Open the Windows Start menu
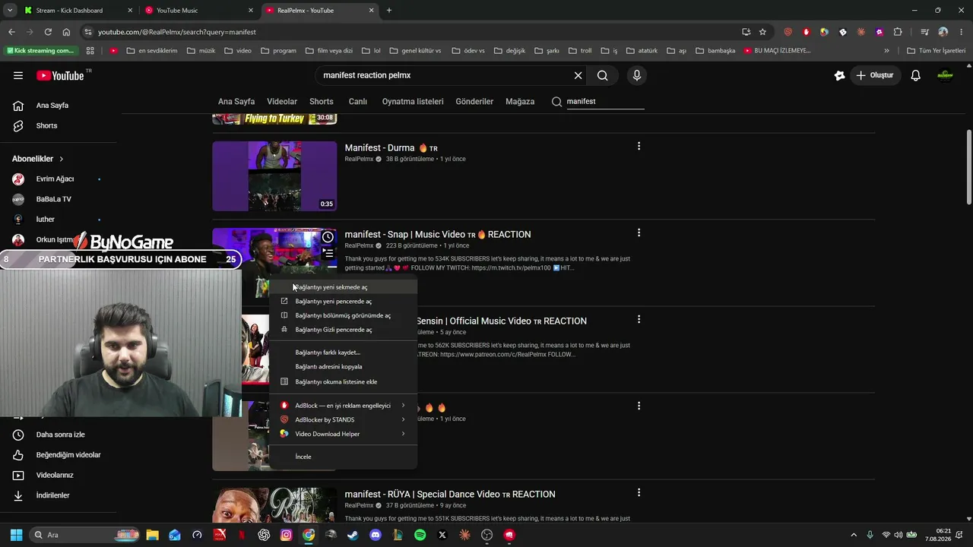The width and height of the screenshot is (973, 547). tap(16, 535)
